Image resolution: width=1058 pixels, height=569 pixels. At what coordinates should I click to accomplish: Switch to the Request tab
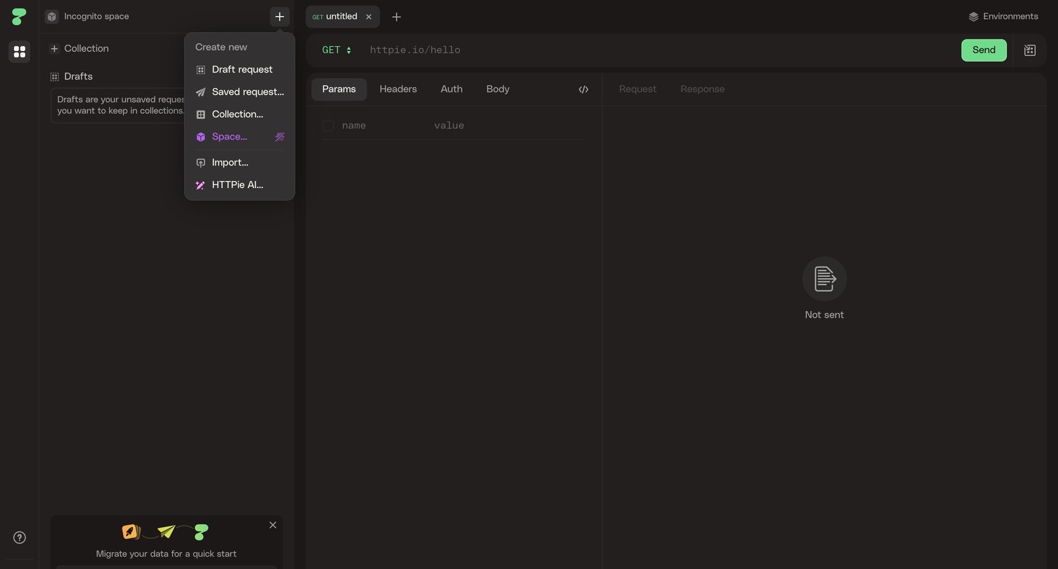(x=637, y=89)
